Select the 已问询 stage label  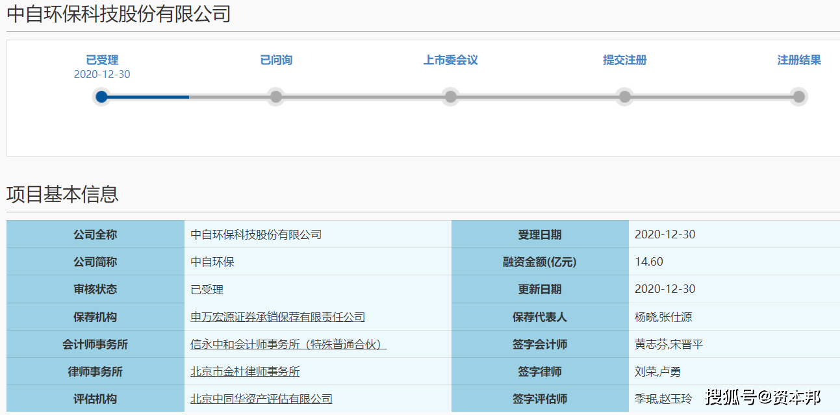276,60
